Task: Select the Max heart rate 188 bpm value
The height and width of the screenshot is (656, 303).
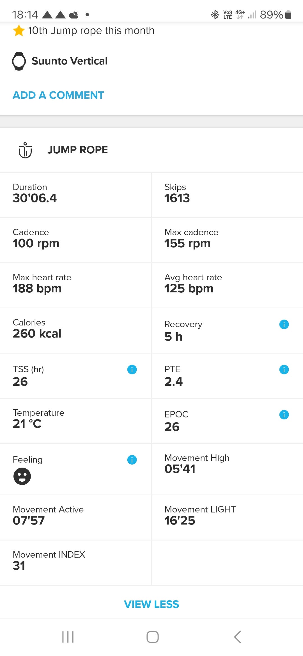Action: tap(37, 289)
